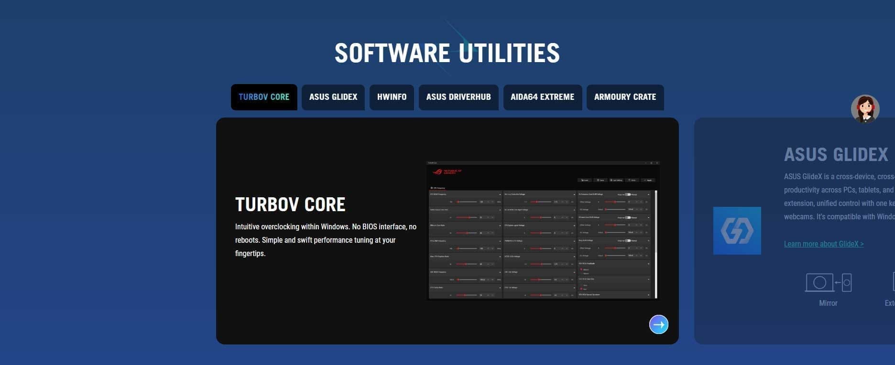Toggle the bottom Adaptive/Manual switch in TurboV screenshot
Viewport: 895px width, 365px height.
(628, 240)
